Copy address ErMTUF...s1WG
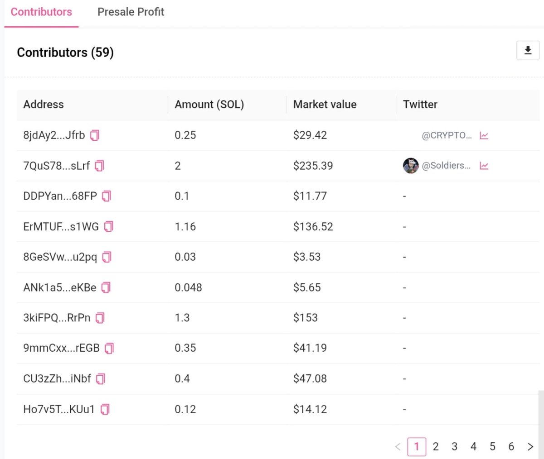The image size is (544, 459). pyautogui.click(x=108, y=227)
